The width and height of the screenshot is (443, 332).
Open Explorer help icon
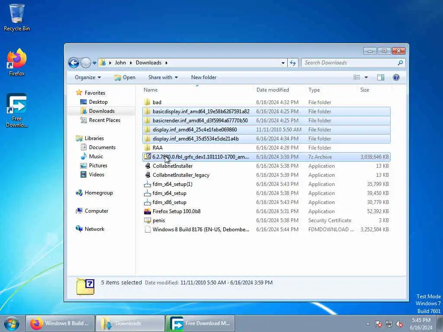[396, 77]
